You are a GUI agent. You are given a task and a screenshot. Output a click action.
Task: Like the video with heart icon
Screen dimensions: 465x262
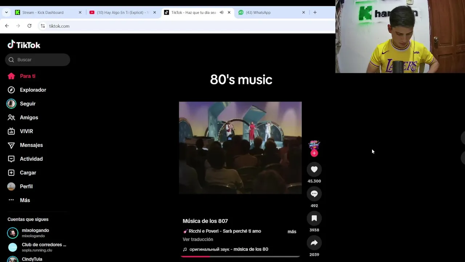coord(314,169)
